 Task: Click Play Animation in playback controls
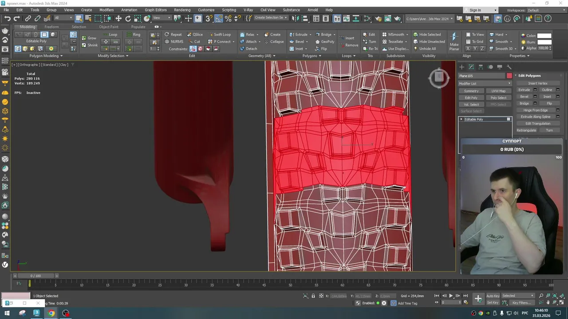click(x=451, y=296)
